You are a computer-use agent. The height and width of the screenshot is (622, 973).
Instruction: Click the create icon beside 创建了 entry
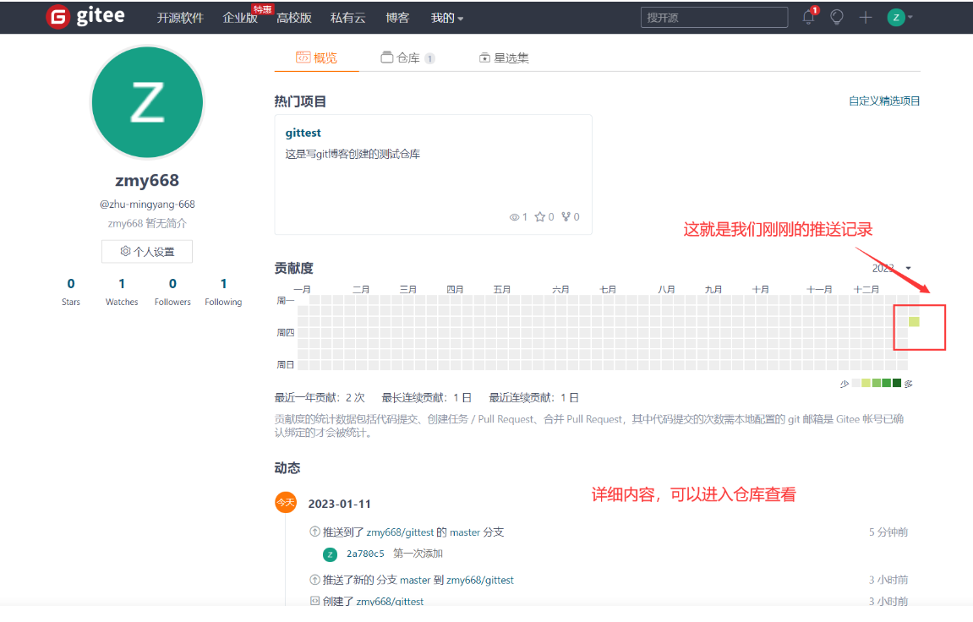[x=314, y=600]
